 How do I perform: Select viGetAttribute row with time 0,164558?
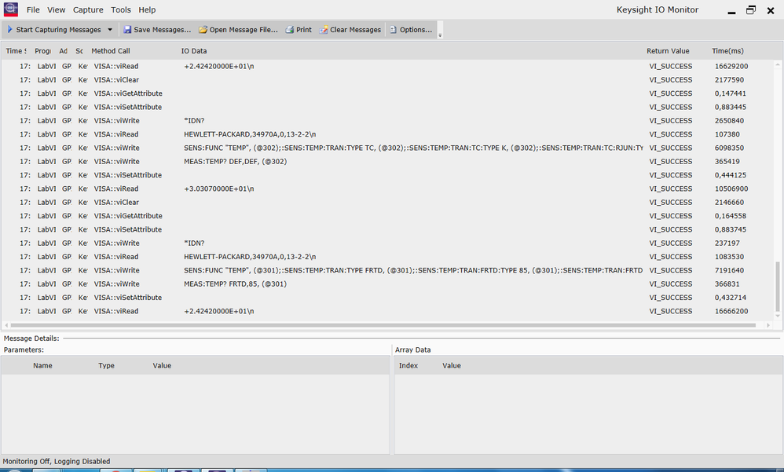click(x=388, y=216)
